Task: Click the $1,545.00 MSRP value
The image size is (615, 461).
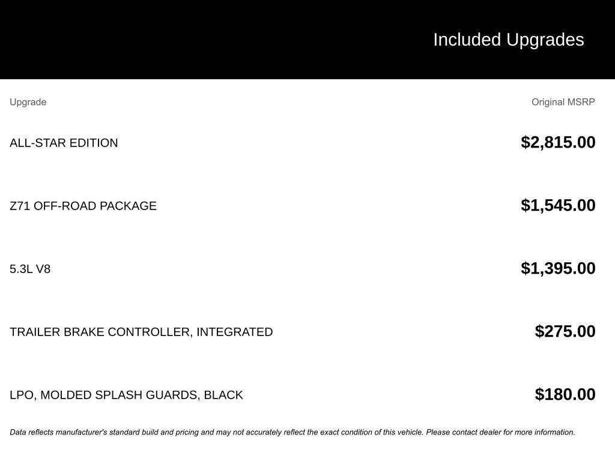Action: pos(558,205)
